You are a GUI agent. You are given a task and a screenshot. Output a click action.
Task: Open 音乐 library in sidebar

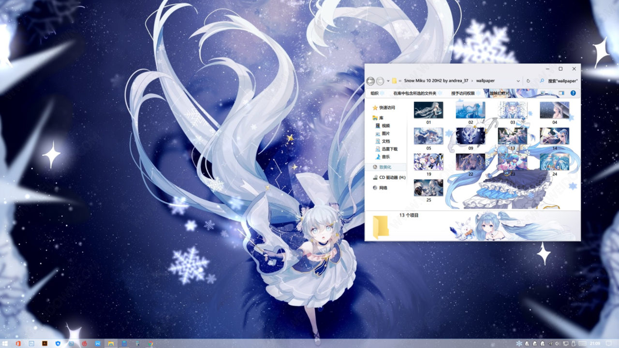click(383, 157)
